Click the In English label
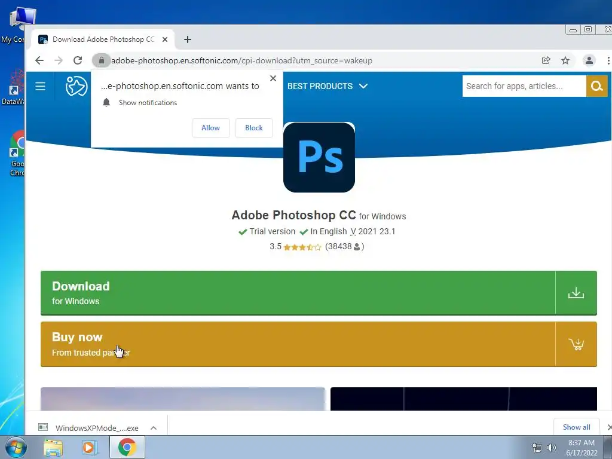The height and width of the screenshot is (459, 612). 329,231
